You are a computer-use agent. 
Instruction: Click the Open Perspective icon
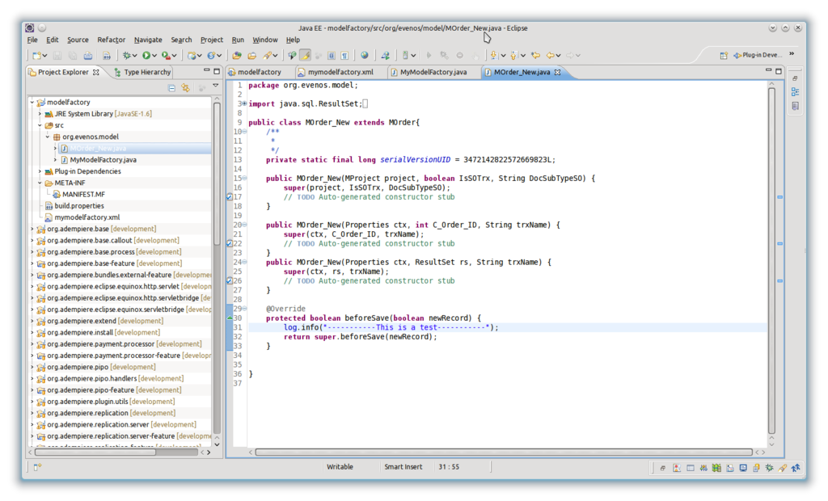click(x=724, y=56)
